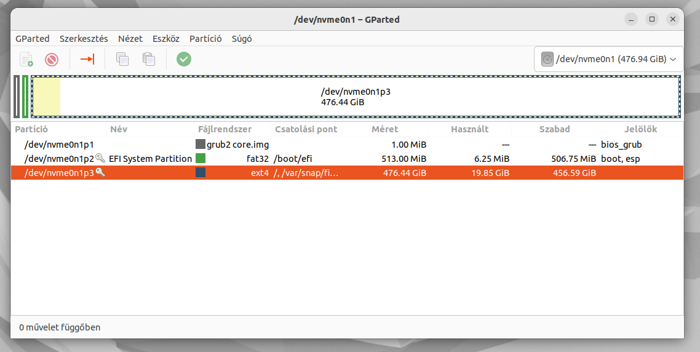Screen dimensions: 700x352
Task: Click the 'fat32' filesystem cell
Action: [258, 159]
